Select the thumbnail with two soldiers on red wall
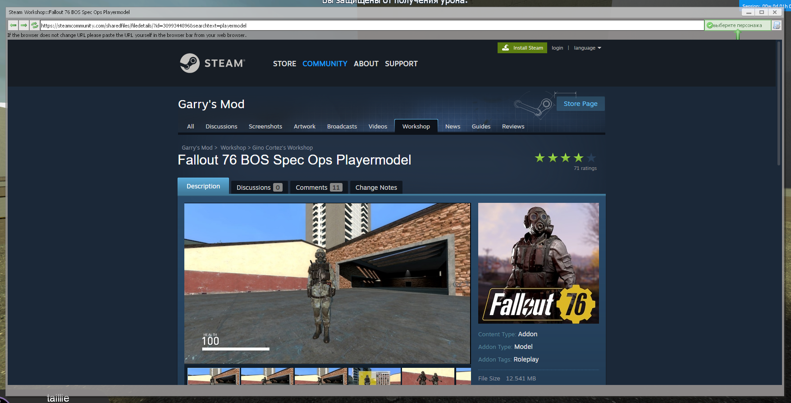Viewport: 791px width, 403px height. pos(428,376)
